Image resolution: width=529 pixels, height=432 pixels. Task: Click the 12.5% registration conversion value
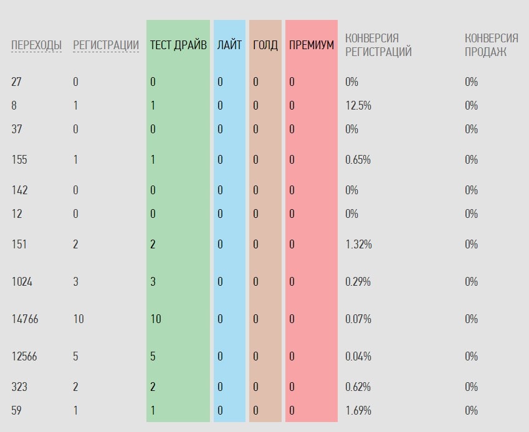[358, 105]
